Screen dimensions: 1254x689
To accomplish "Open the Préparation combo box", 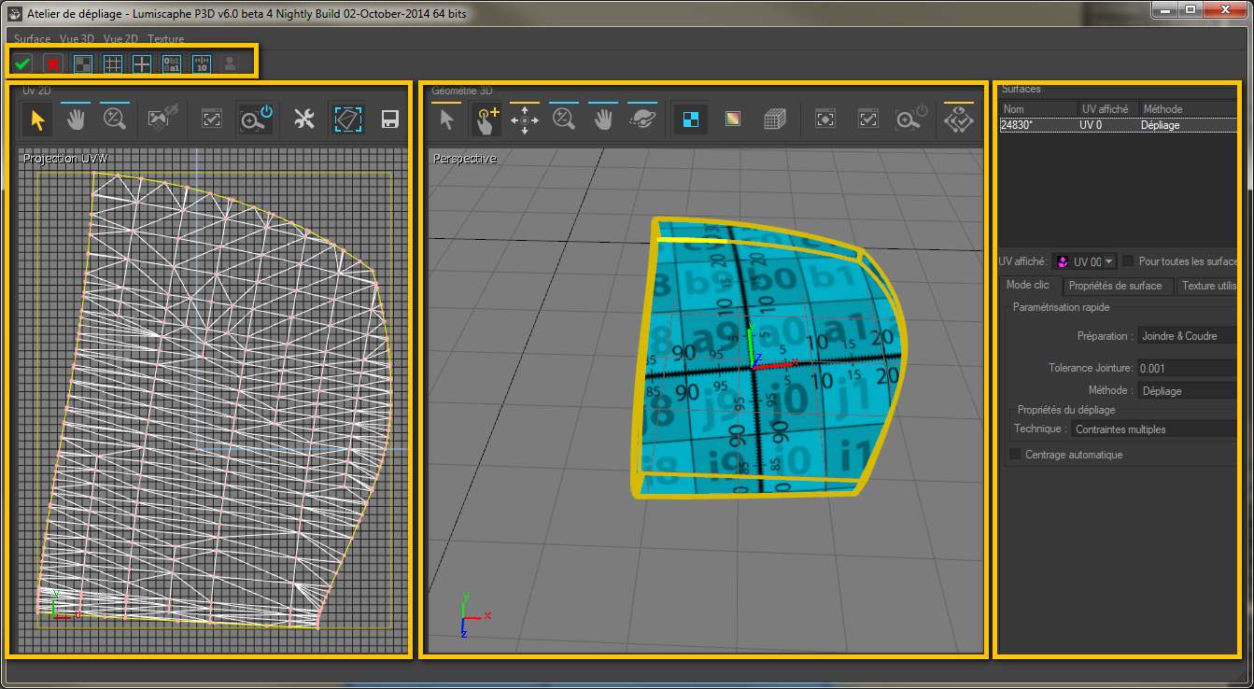I will click(x=1186, y=336).
